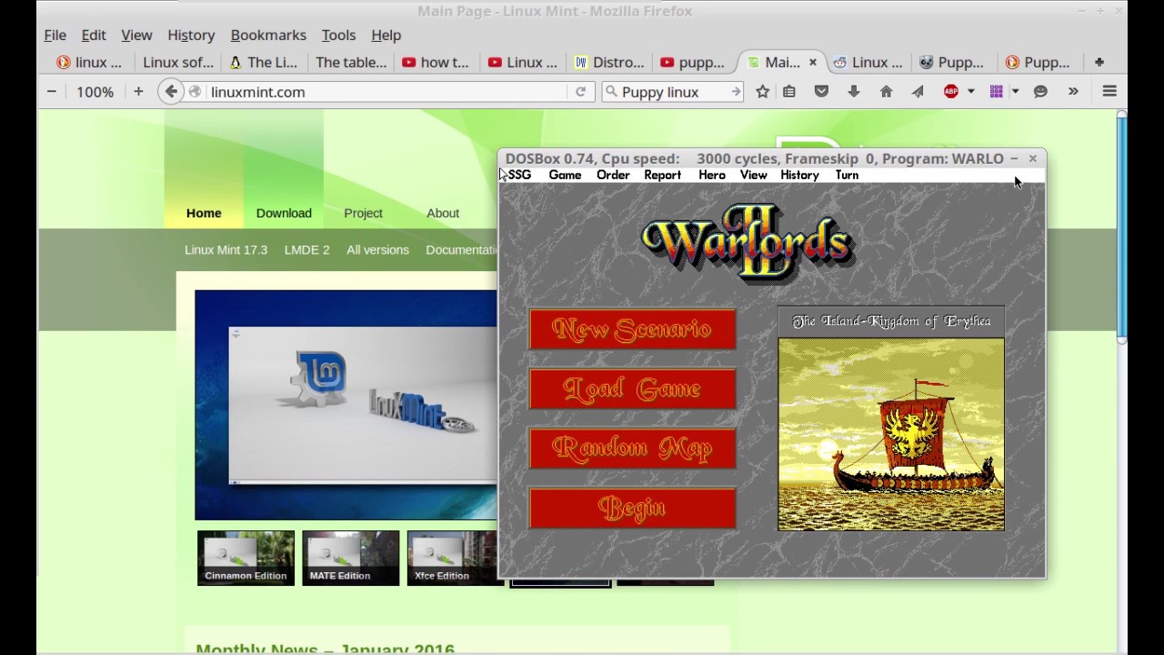Image resolution: width=1164 pixels, height=655 pixels.
Task: Switch to the 'pupp...' YouTube tab
Action: pos(693,62)
